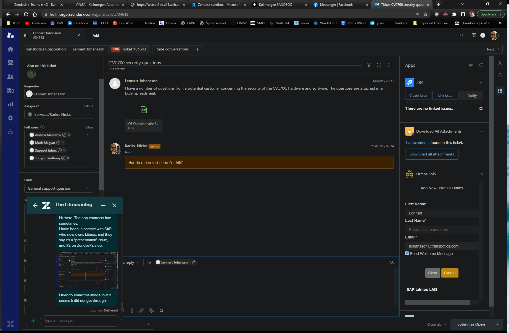
Task: Click the search icon in editor toolbar
Action: point(162,311)
